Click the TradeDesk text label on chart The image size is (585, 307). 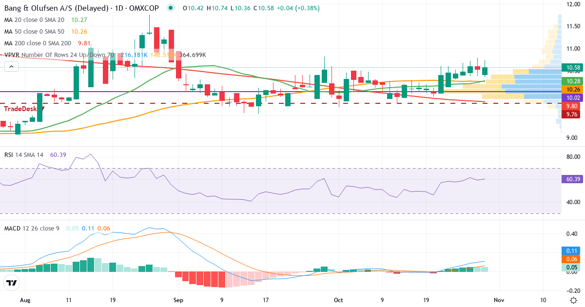(x=24, y=109)
